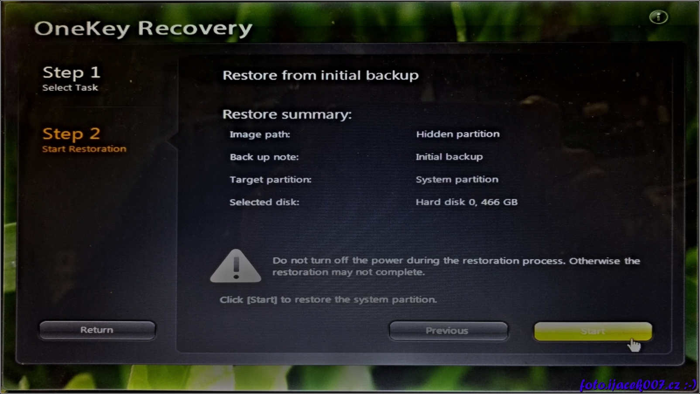Screen dimensions: 700x394
Task: Select the Target partition label
Action: click(271, 180)
